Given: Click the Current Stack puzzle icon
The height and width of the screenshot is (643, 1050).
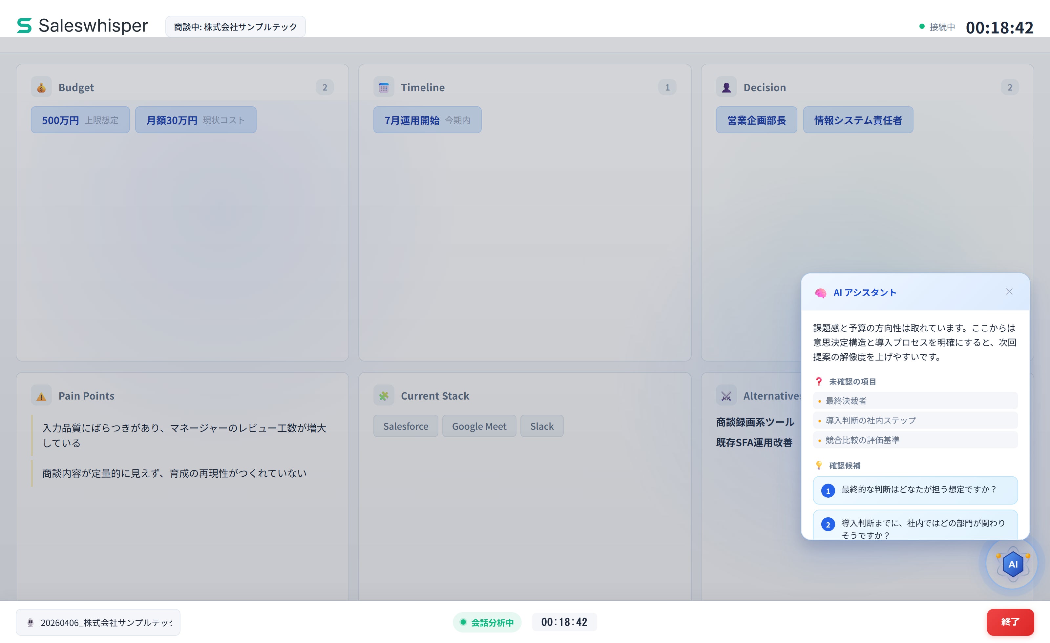Looking at the screenshot, I should coord(384,396).
